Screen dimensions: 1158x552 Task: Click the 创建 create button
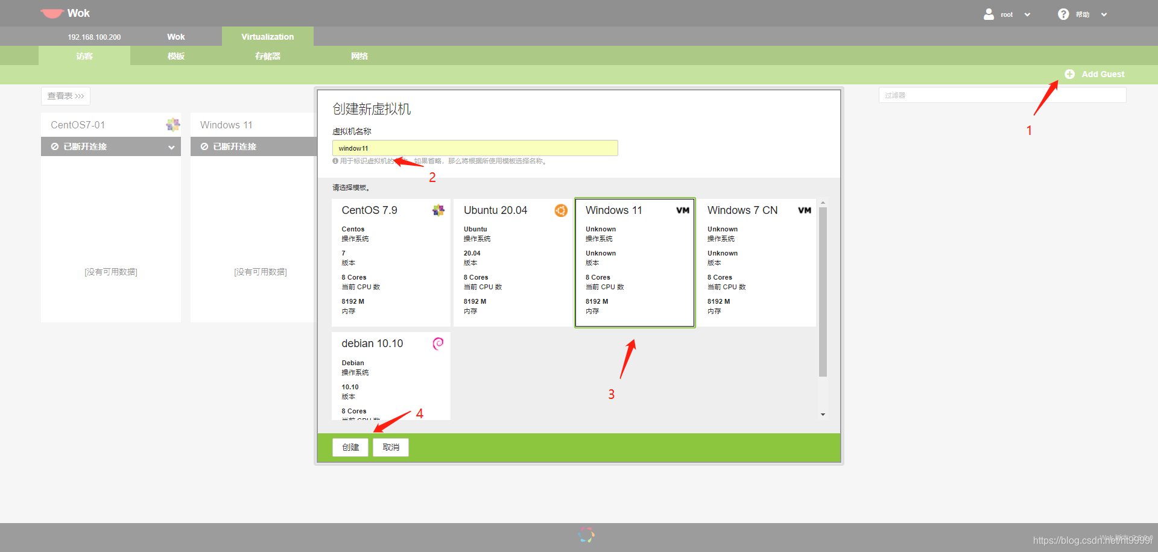(x=350, y=447)
